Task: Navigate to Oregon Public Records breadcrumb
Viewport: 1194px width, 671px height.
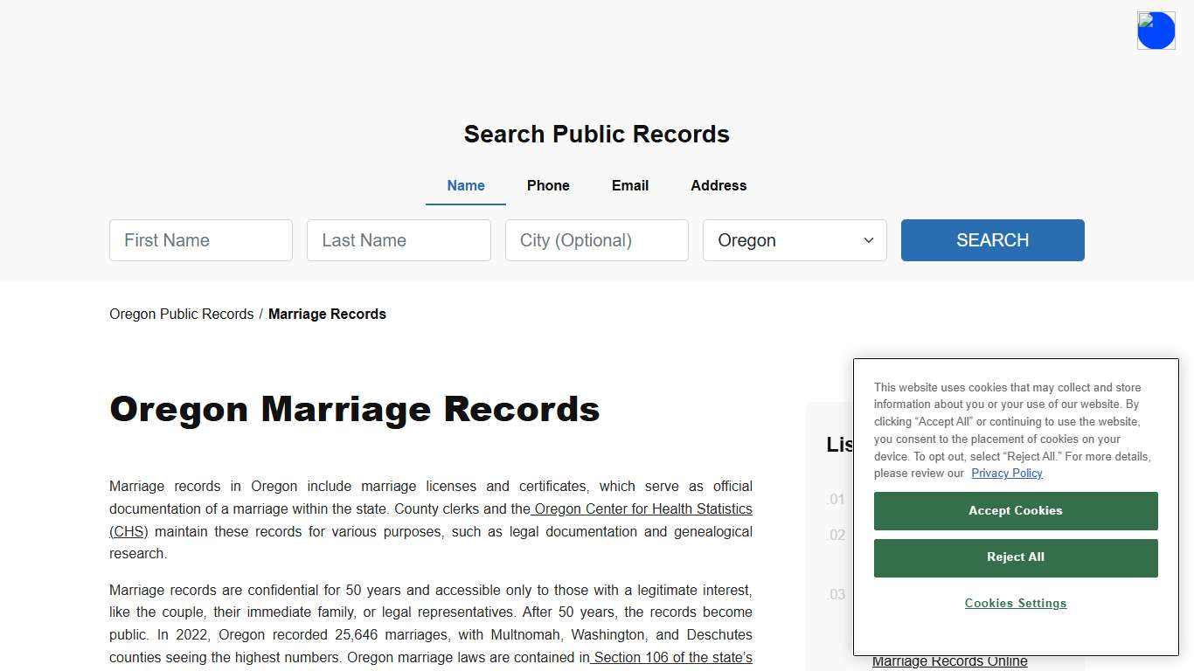Action: (x=181, y=314)
